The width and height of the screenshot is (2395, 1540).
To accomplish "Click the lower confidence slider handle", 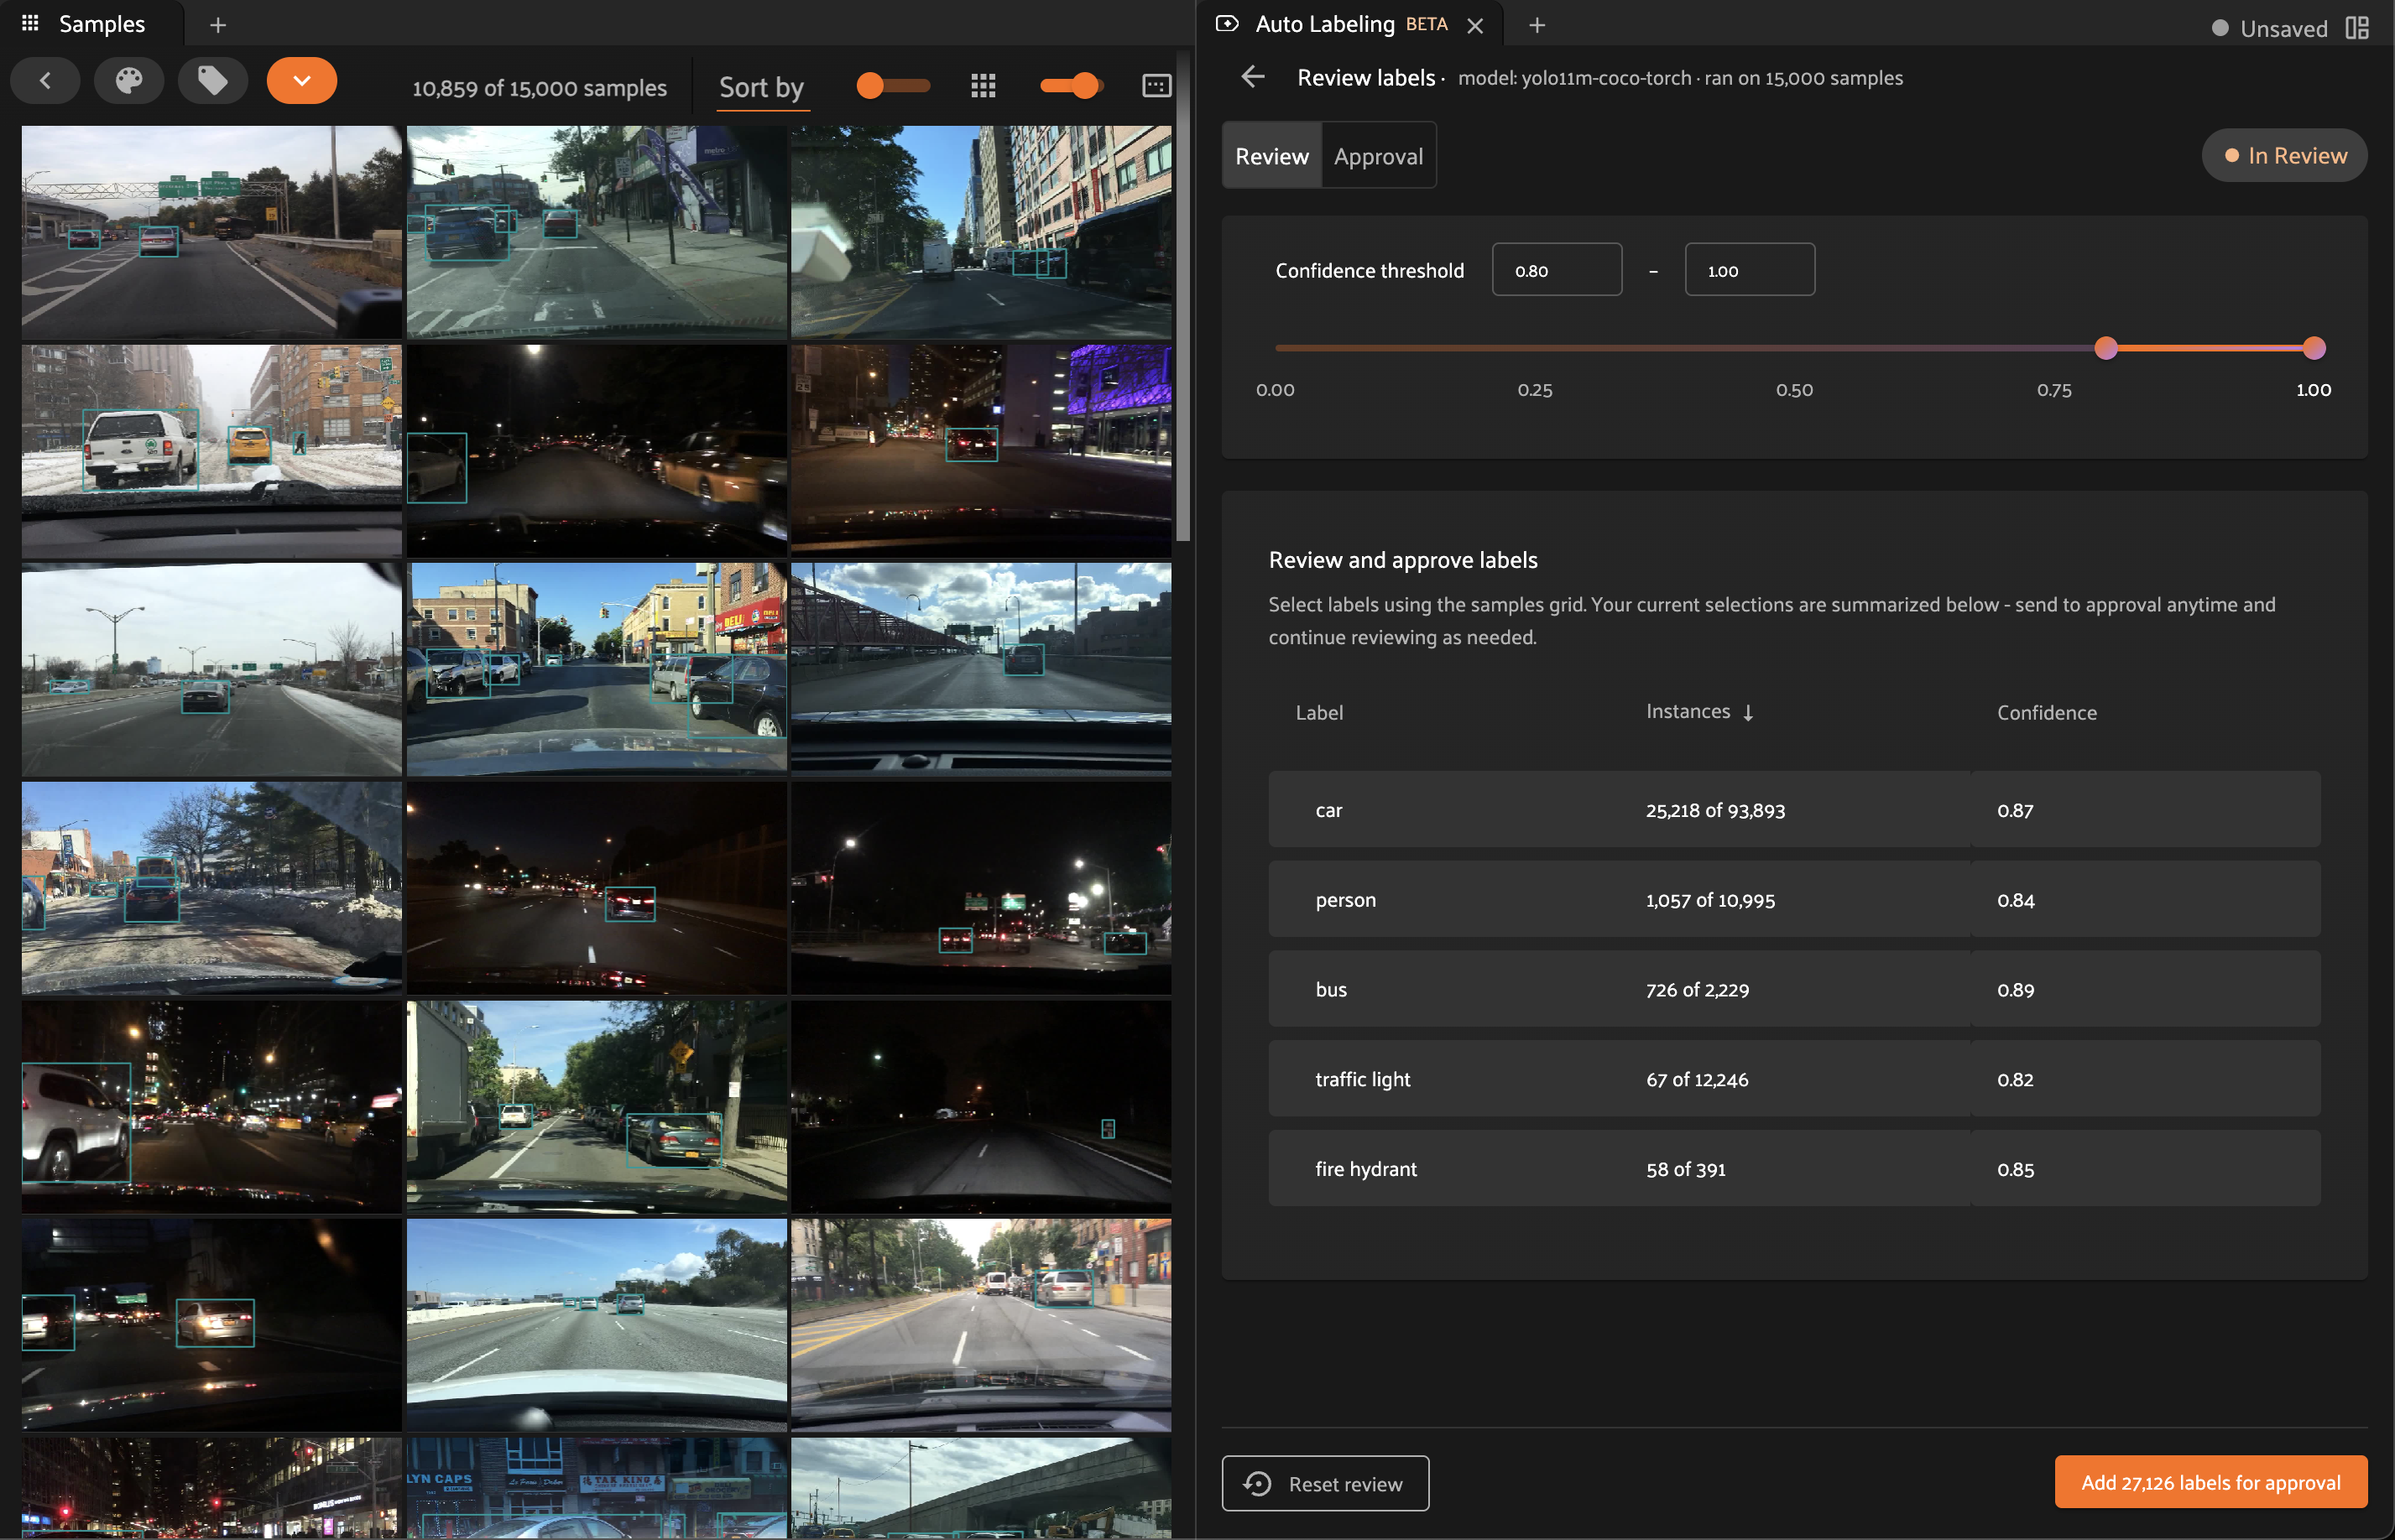I will pyautogui.click(x=2105, y=348).
